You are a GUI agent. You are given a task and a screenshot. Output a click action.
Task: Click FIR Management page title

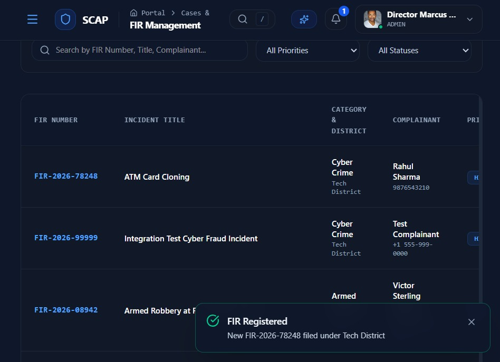[x=165, y=25]
